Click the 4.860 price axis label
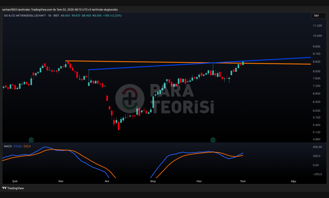 [x=316, y=139]
